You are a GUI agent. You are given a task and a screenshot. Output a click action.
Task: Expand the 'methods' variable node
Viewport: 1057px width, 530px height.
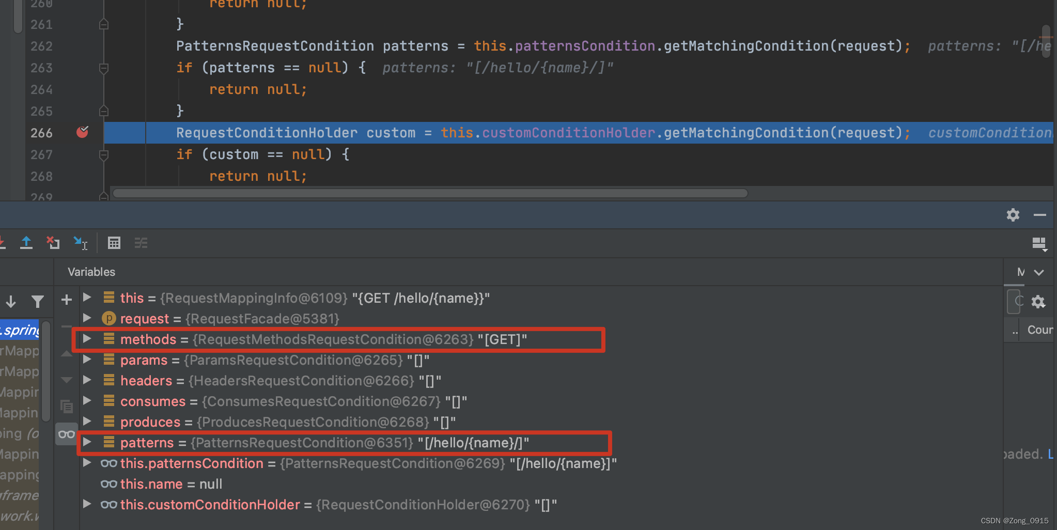(x=87, y=338)
